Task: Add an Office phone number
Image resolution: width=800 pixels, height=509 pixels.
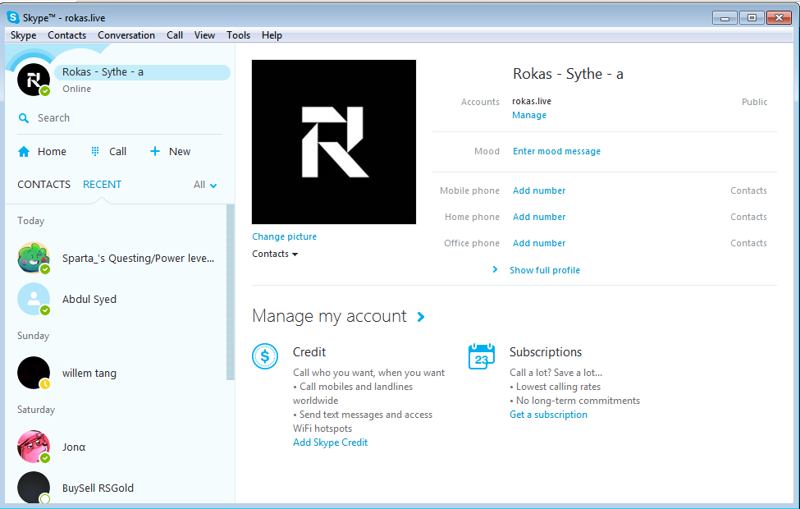Action: point(539,243)
